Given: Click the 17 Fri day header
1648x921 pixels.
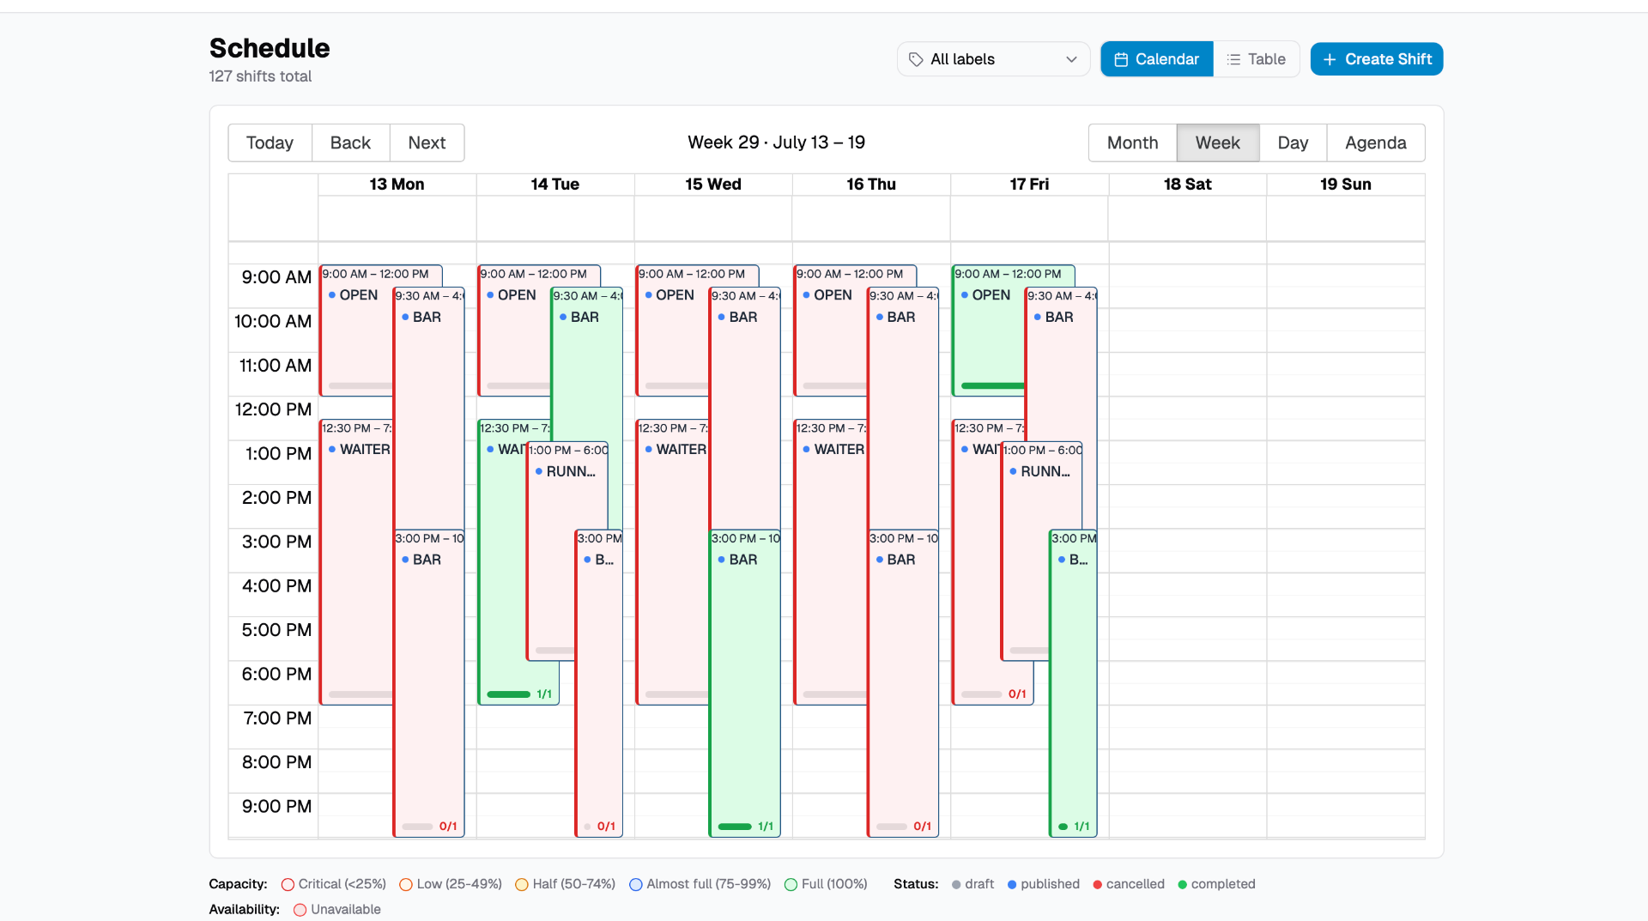Looking at the screenshot, I should point(1029,184).
